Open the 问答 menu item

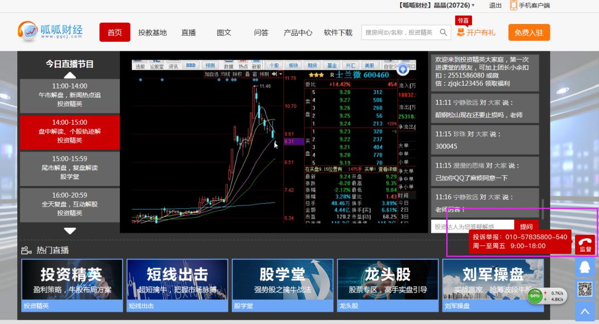pyautogui.click(x=261, y=33)
